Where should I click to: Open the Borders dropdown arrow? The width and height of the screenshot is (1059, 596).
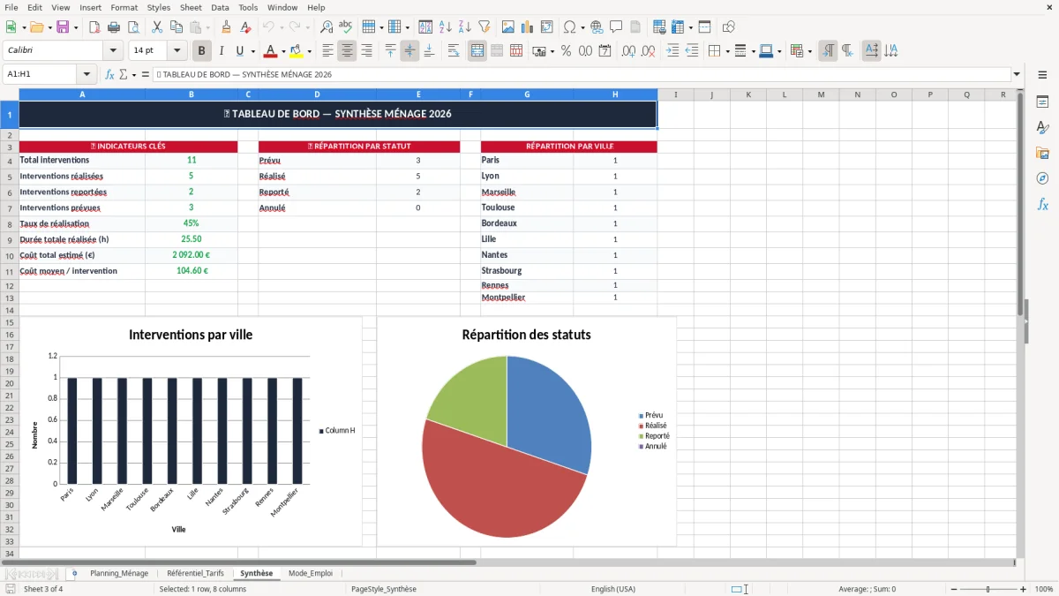point(727,51)
